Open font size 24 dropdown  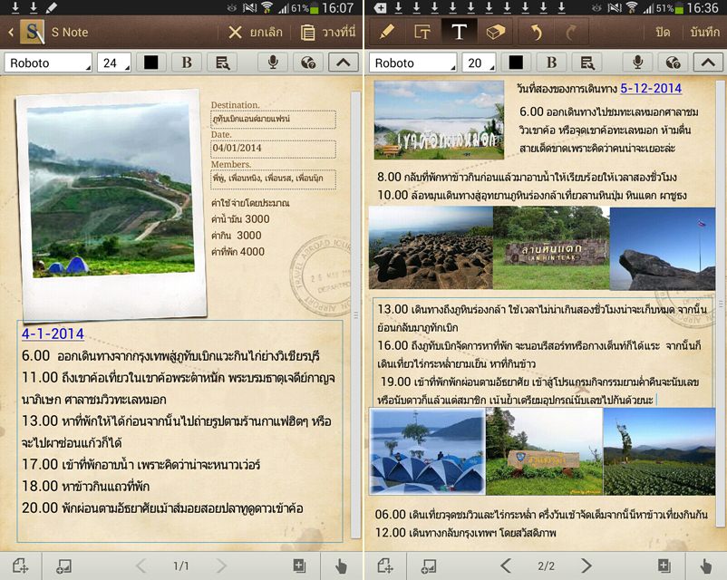coord(114,63)
